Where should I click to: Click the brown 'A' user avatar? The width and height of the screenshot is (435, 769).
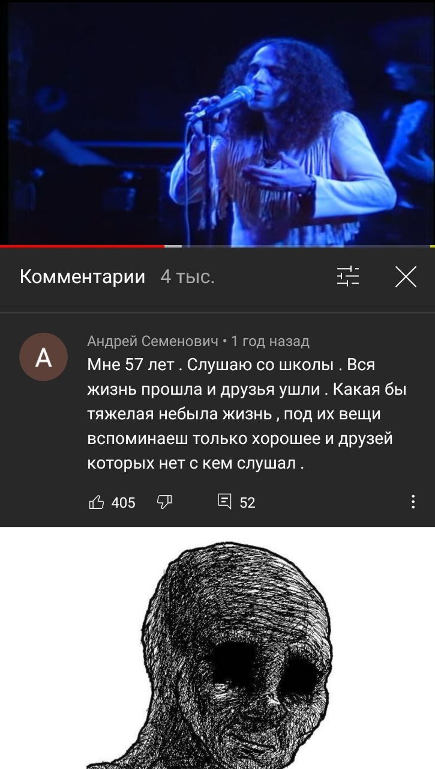click(x=44, y=357)
